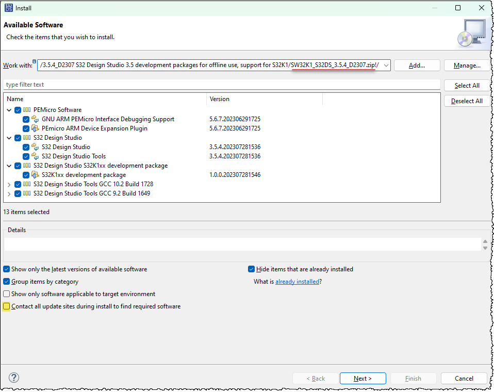Select the S32 Design Studio 3.5.4.202307281536 version cell

(x=235, y=147)
